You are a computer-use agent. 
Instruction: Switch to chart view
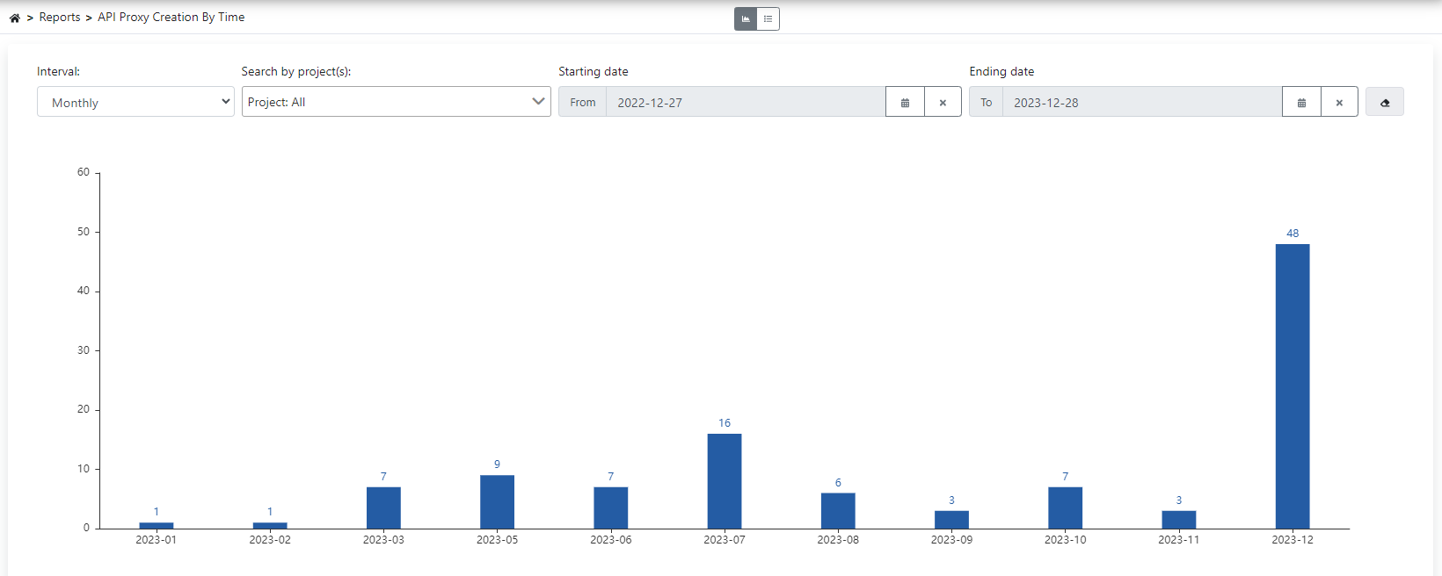(746, 18)
